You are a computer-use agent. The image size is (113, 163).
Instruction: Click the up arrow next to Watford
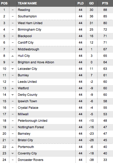point(12,88)
